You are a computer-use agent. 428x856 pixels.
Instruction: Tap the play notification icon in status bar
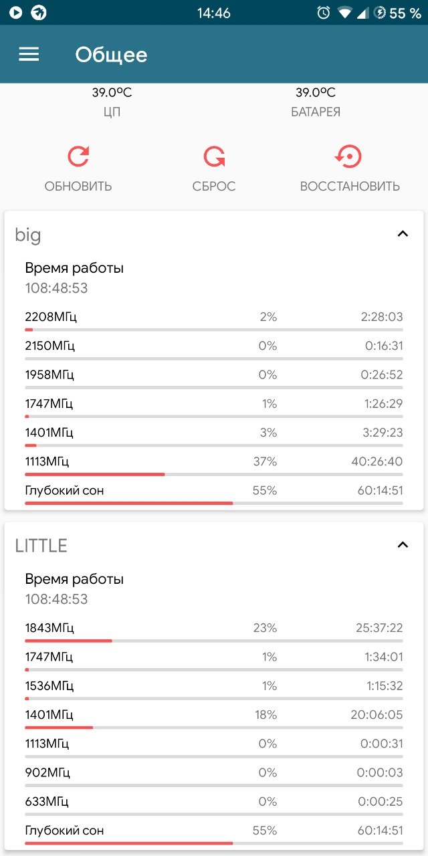(x=15, y=13)
